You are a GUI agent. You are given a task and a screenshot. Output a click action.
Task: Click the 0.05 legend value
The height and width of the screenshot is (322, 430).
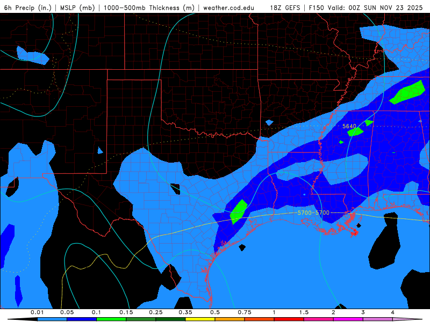[67, 312]
